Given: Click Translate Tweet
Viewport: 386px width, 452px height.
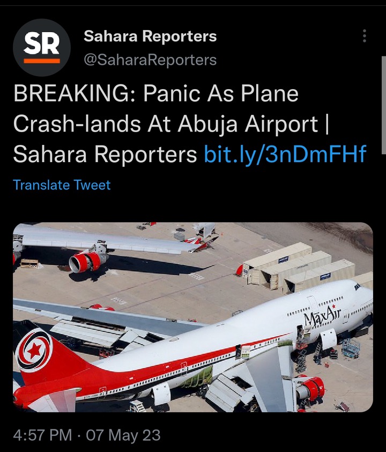Looking at the screenshot, I should point(62,185).
